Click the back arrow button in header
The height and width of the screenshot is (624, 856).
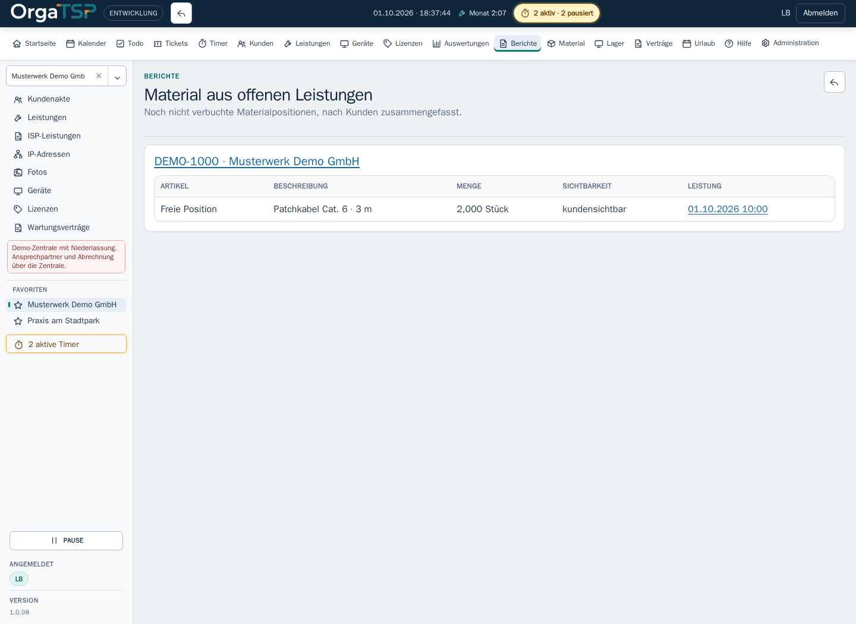click(x=181, y=13)
